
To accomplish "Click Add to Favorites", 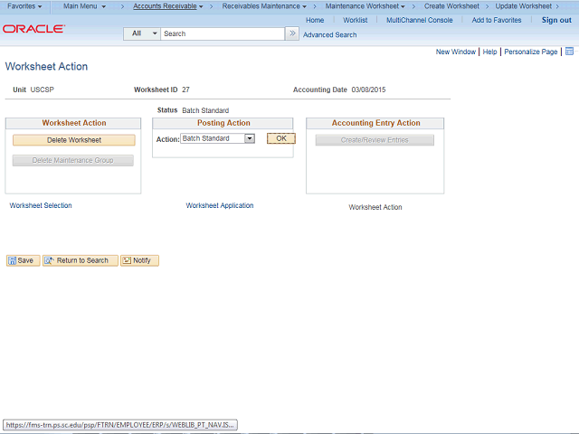I will tap(497, 20).
